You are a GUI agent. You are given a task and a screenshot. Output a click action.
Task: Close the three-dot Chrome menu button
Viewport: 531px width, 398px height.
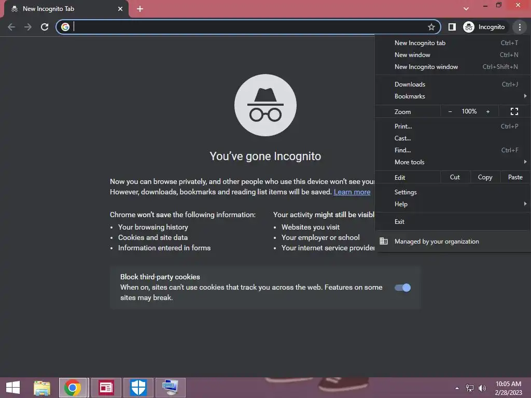pos(520,27)
